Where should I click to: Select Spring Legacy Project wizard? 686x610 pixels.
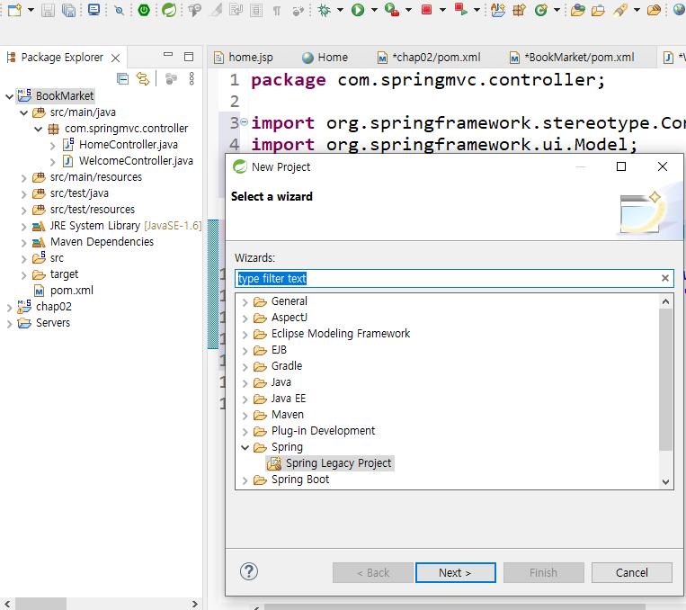click(330, 463)
